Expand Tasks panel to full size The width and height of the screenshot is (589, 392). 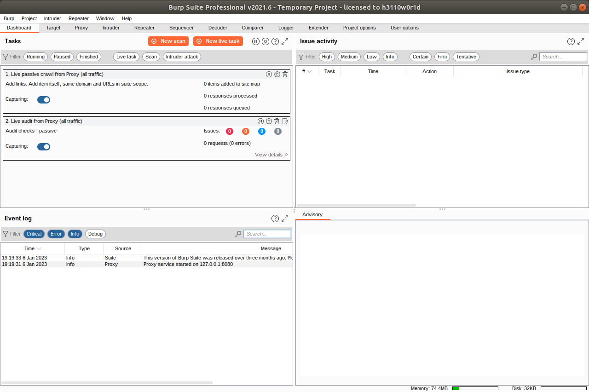[285, 41]
